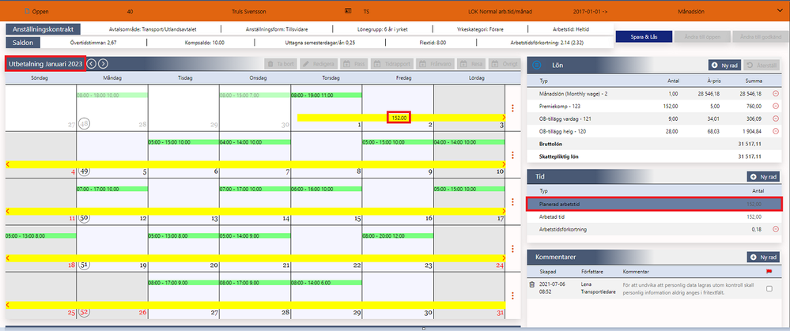Open the three-dot menu for week 48
The width and height of the screenshot is (790, 331).
point(513,107)
